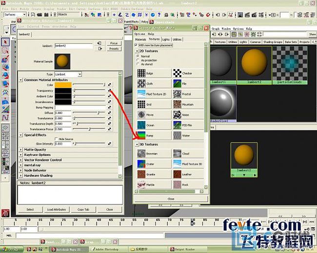The image size is (317, 253).
Task: Pick the Mountain texture
Action: pyautogui.click(x=188, y=104)
